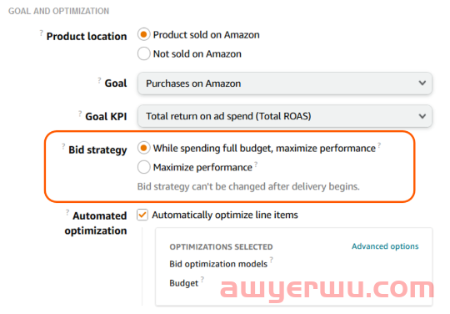
Task: Click the chevron arrow of the Goal dropdown
Action: pyautogui.click(x=422, y=84)
